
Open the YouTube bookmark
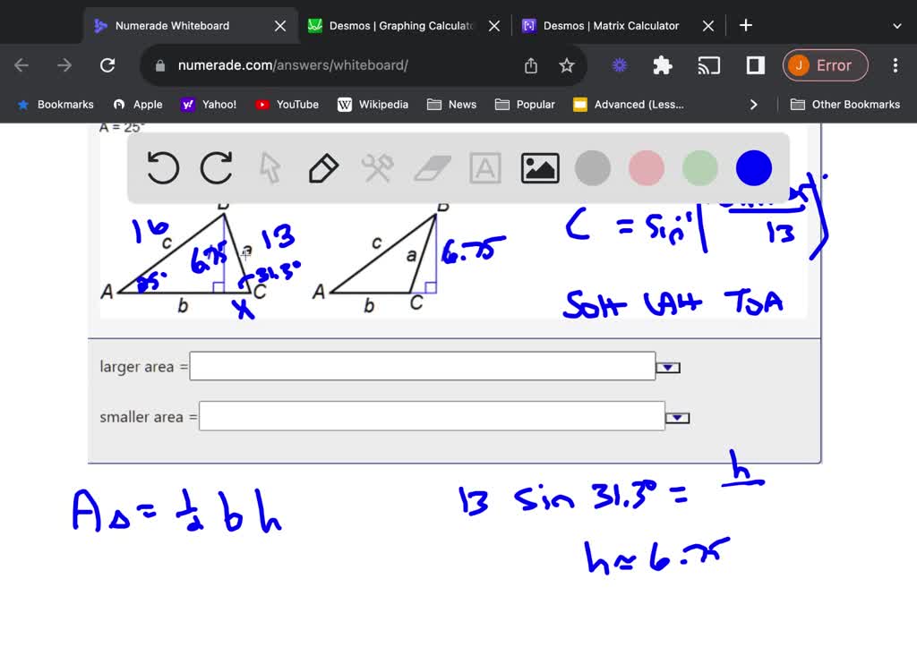[287, 104]
